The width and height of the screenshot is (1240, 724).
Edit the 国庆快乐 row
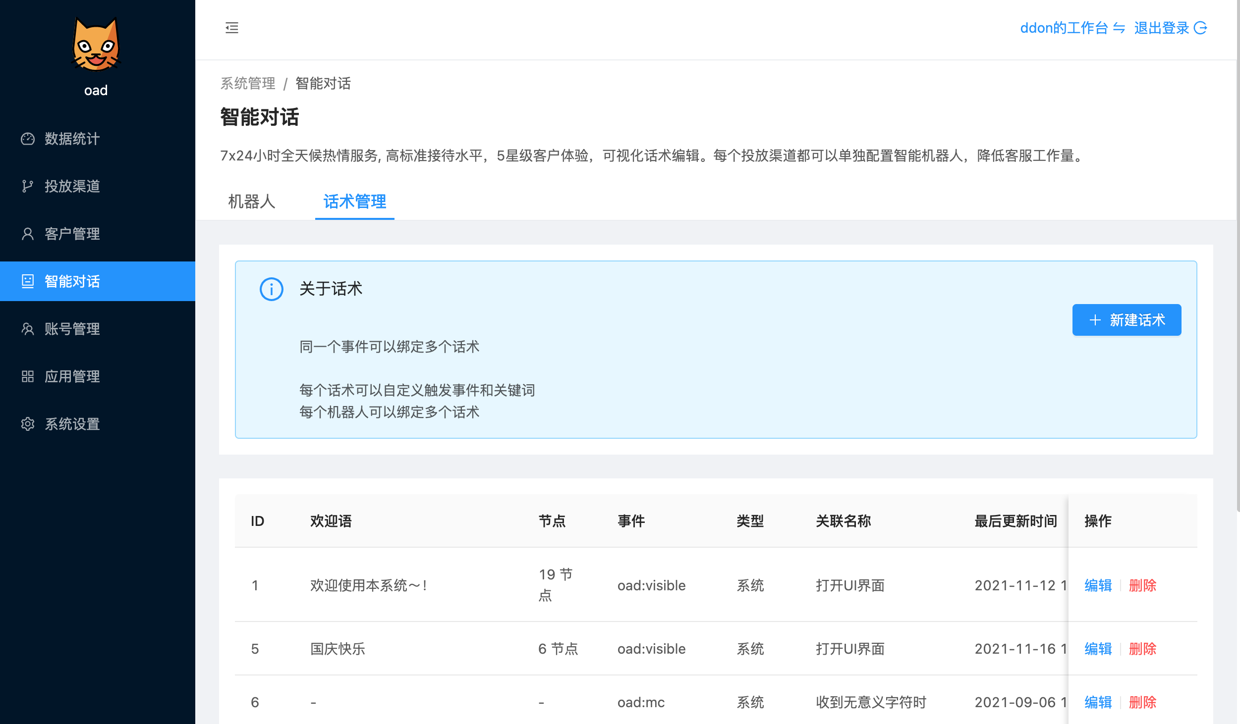coord(1098,649)
